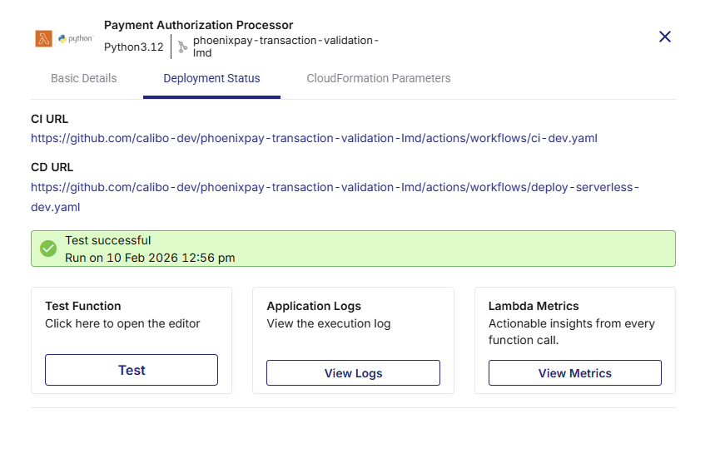Select the Deployment Status tab

pos(211,78)
